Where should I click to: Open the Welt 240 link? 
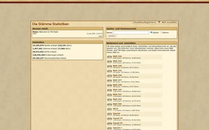pyautogui.click(x=117, y=90)
